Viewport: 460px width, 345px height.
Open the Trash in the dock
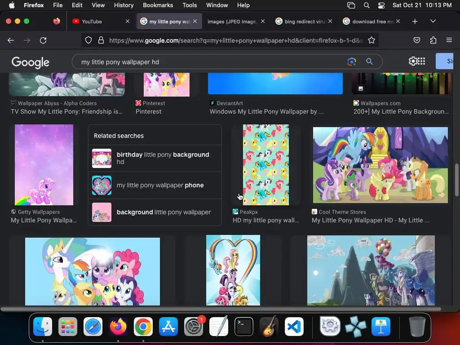[417, 327]
